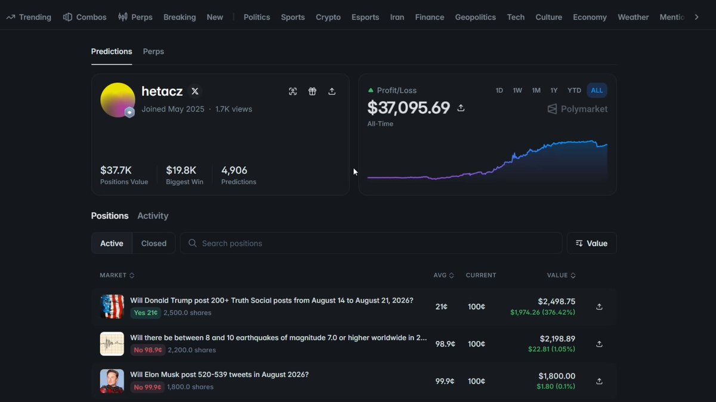This screenshot has height=402, width=716.
Task: Select the 1M profit time range
Action: (x=536, y=91)
